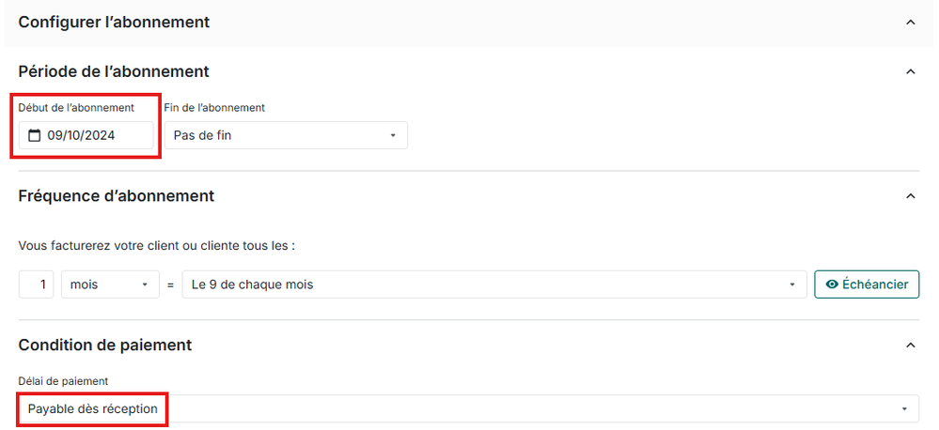Click the 'Période de l'abonnement' heading text
The height and width of the screenshot is (430, 939).
click(x=114, y=71)
